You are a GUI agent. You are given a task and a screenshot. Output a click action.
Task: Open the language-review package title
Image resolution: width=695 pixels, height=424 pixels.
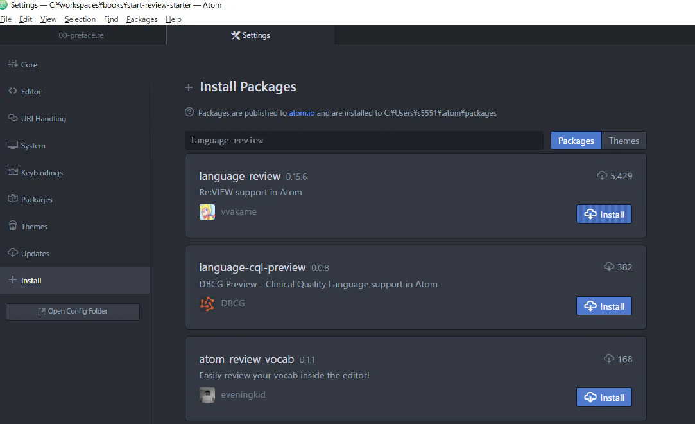tap(240, 176)
